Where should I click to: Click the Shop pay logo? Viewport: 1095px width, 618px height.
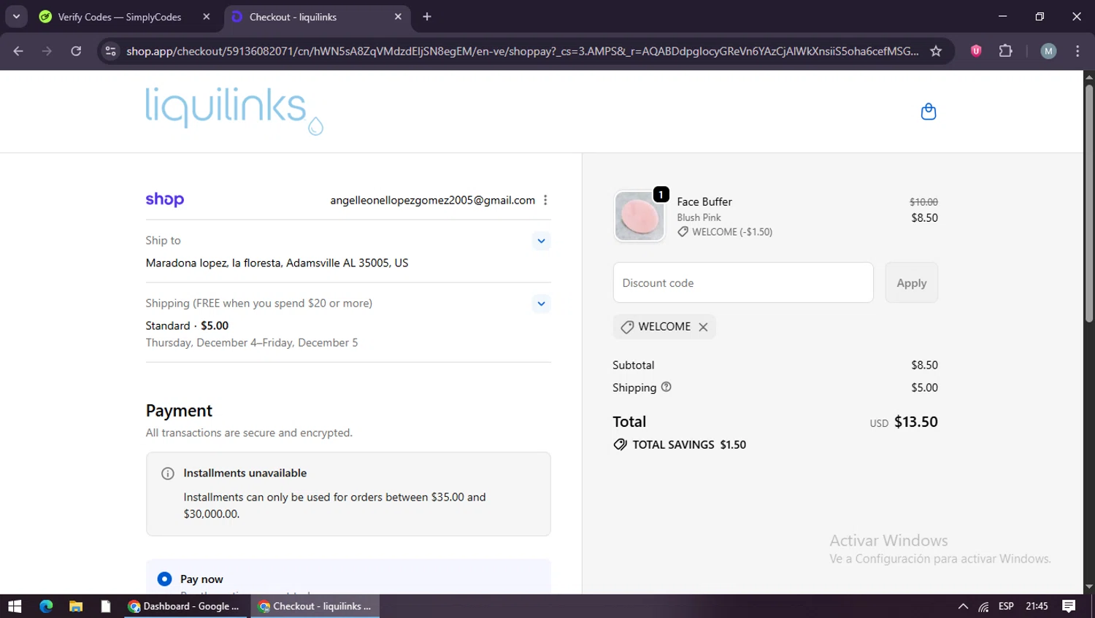click(165, 199)
